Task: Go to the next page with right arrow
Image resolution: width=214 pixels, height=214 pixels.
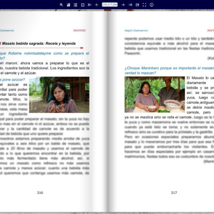Action: tap(123, 5)
